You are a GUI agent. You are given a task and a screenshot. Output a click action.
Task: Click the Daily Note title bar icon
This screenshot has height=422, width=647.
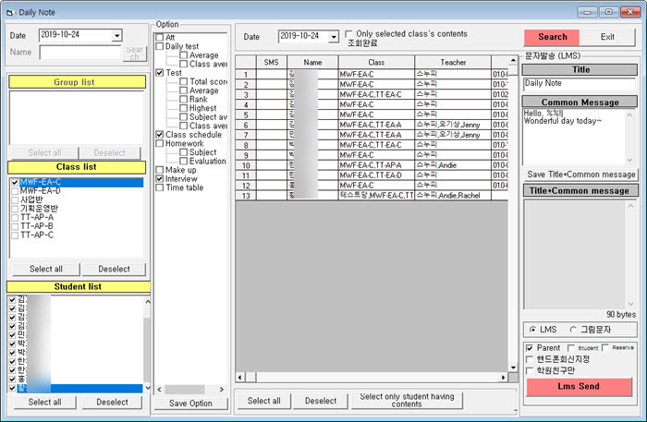[x=10, y=12]
